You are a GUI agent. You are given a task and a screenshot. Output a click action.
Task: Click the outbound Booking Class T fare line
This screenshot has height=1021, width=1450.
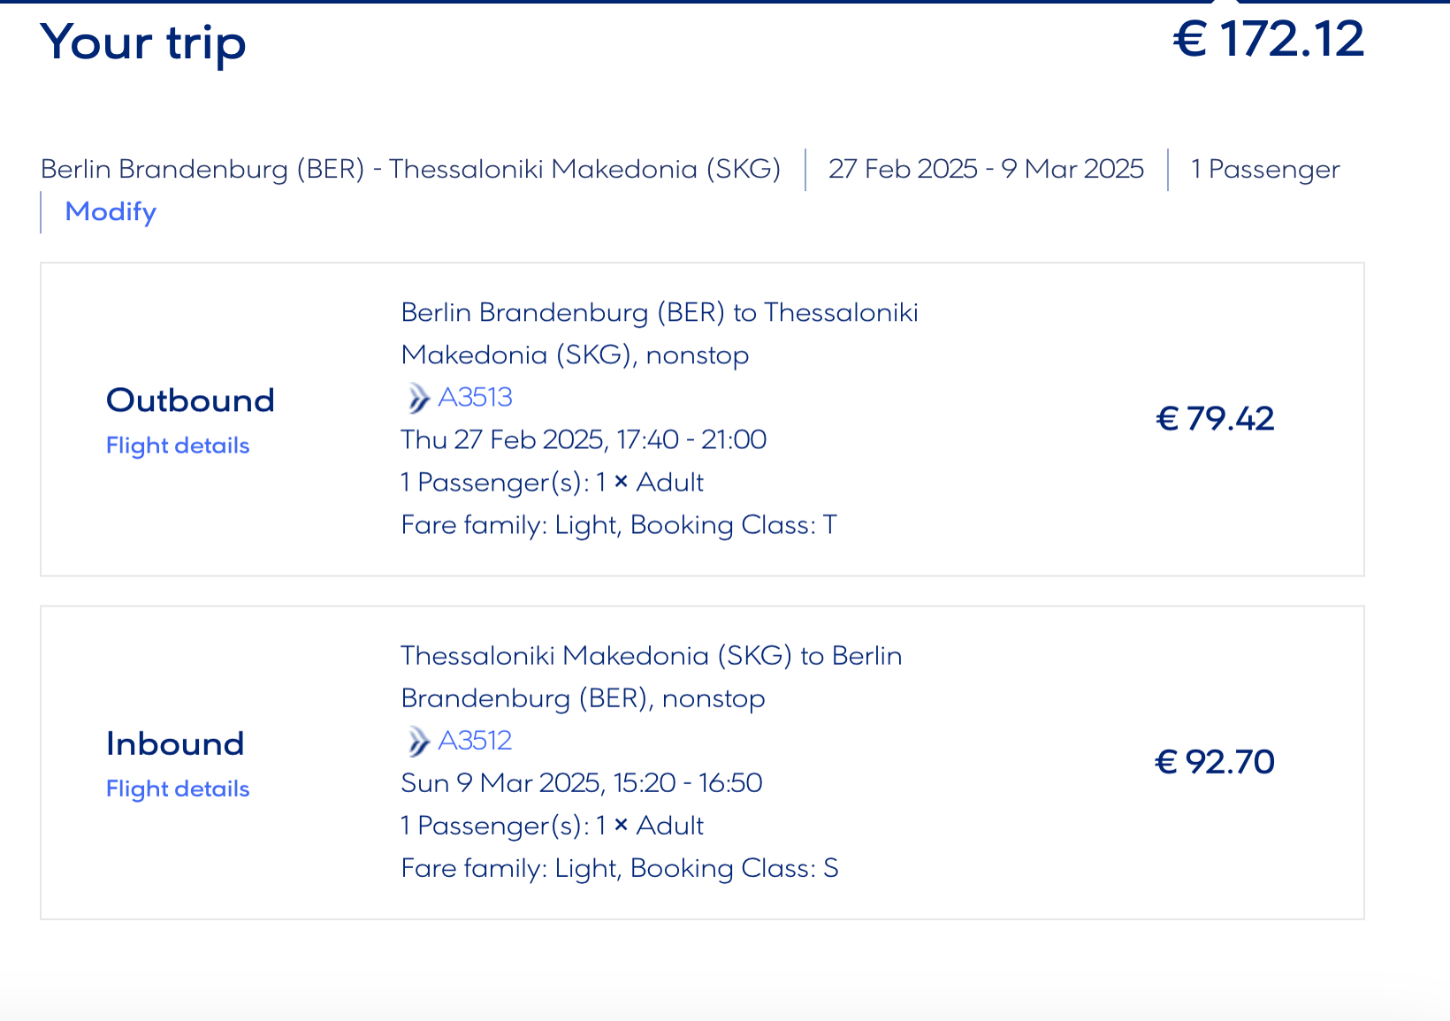tap(619, 525)
